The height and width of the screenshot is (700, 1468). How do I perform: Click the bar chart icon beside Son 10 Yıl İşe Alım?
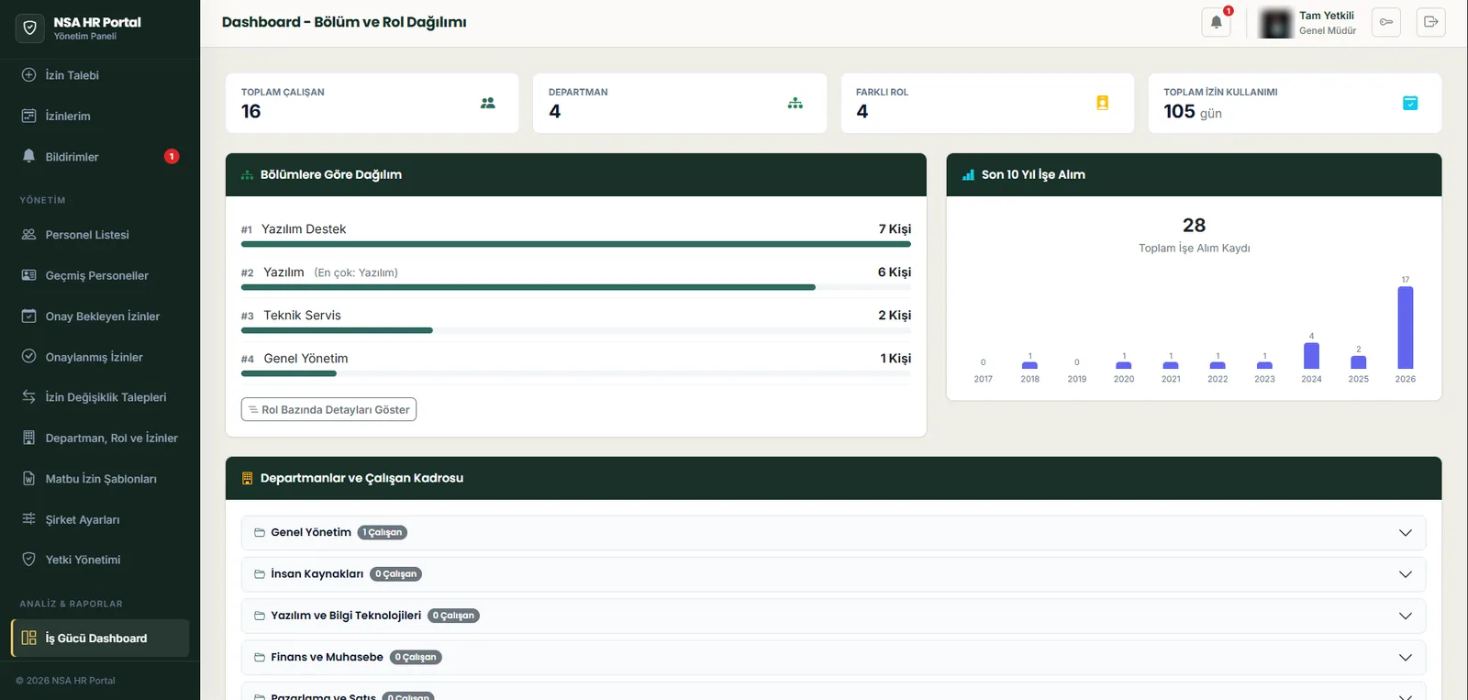[x=968, y=174]
